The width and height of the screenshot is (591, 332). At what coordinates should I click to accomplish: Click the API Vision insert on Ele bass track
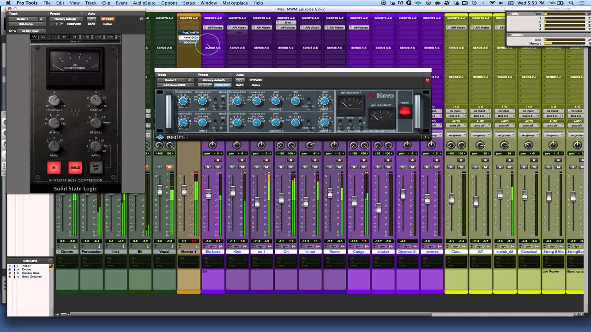coord(213,28)
